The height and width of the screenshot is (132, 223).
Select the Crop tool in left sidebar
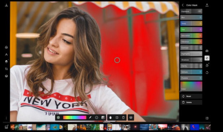click(x=6, y=69)
